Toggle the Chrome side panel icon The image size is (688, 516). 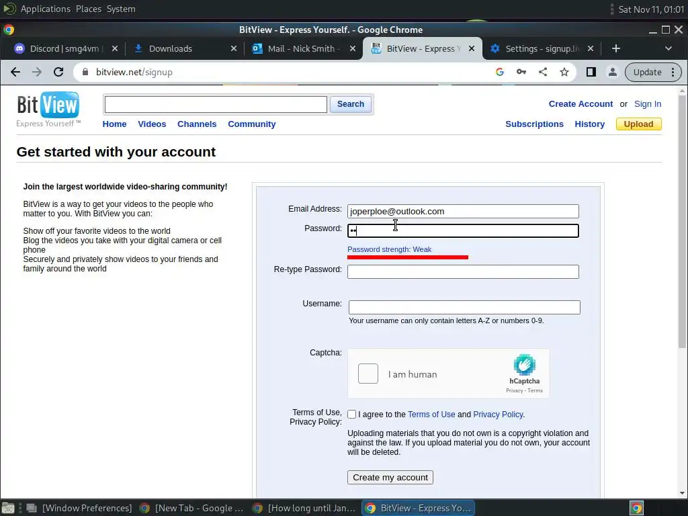591,72
